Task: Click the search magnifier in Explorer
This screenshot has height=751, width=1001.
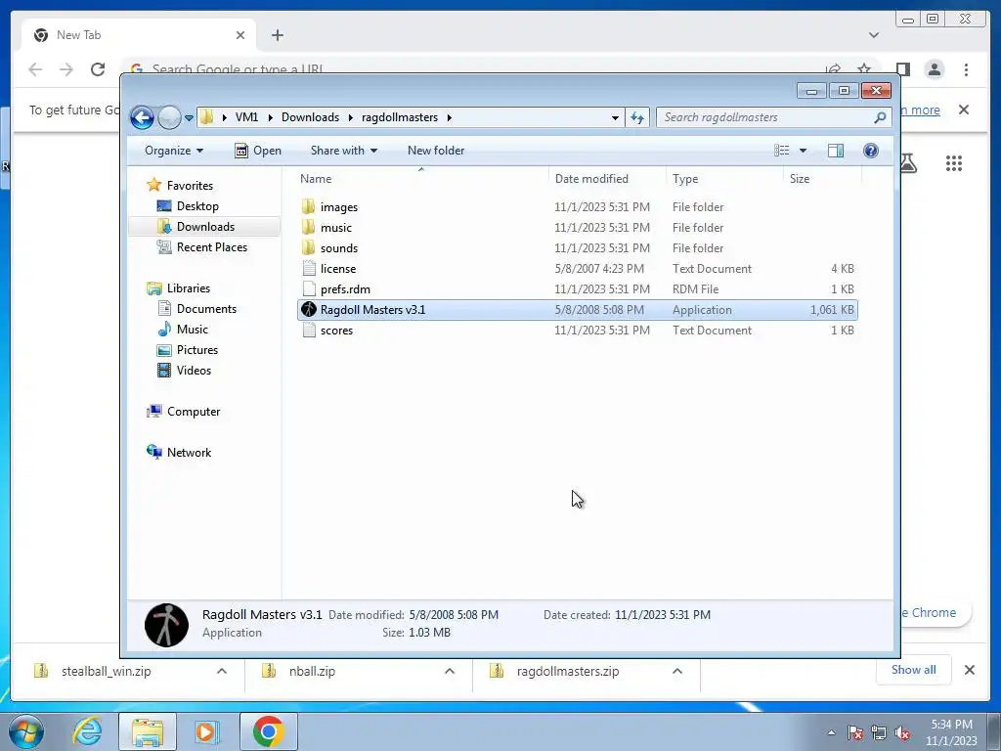Action: (880, 117)
